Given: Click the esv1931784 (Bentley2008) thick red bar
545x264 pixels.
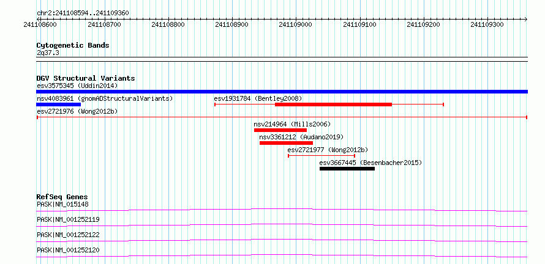Looking at the screenshot, I should pyautogui.click(x=333, y=105).
